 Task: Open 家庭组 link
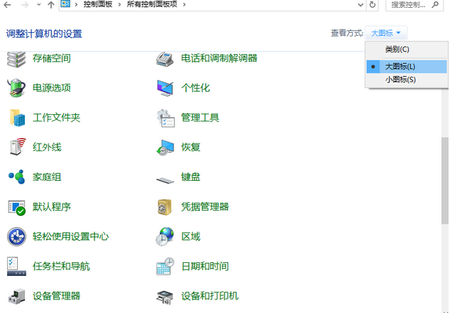coord(46,177)
